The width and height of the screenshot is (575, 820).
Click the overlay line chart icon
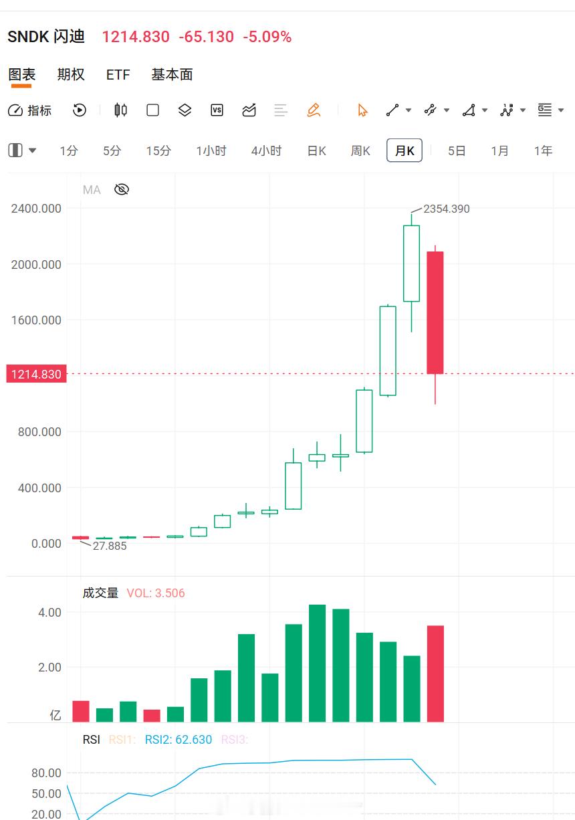tap(249, 110)
